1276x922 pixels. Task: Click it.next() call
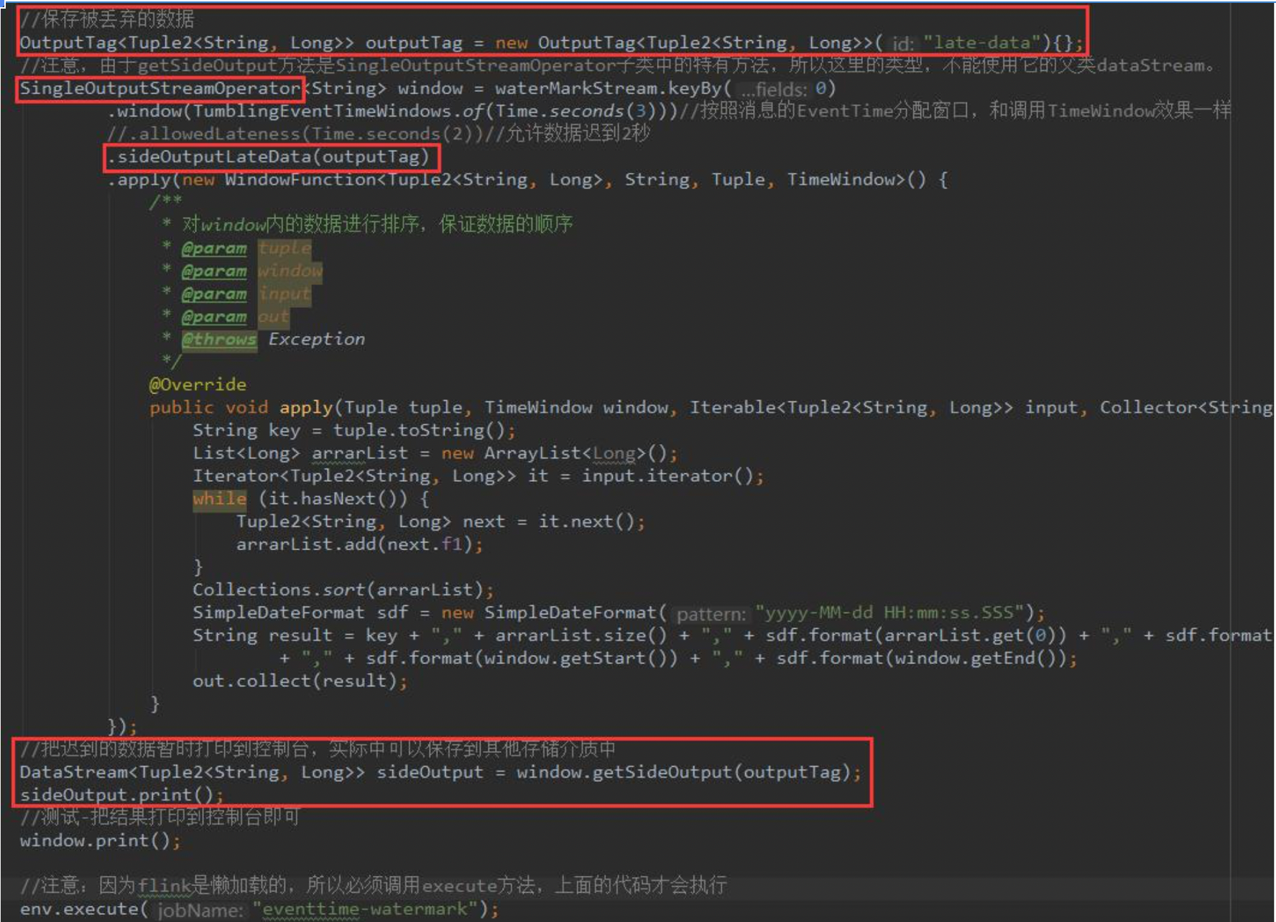click(587, 522)
